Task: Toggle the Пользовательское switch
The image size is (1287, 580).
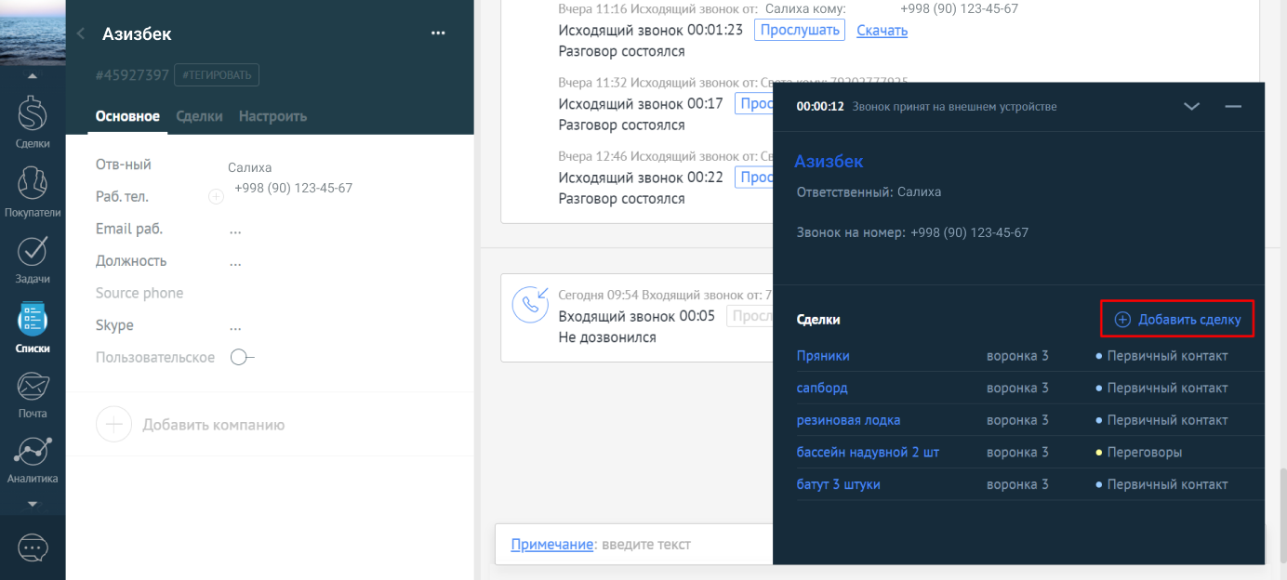Action: [x=242, y=358]
